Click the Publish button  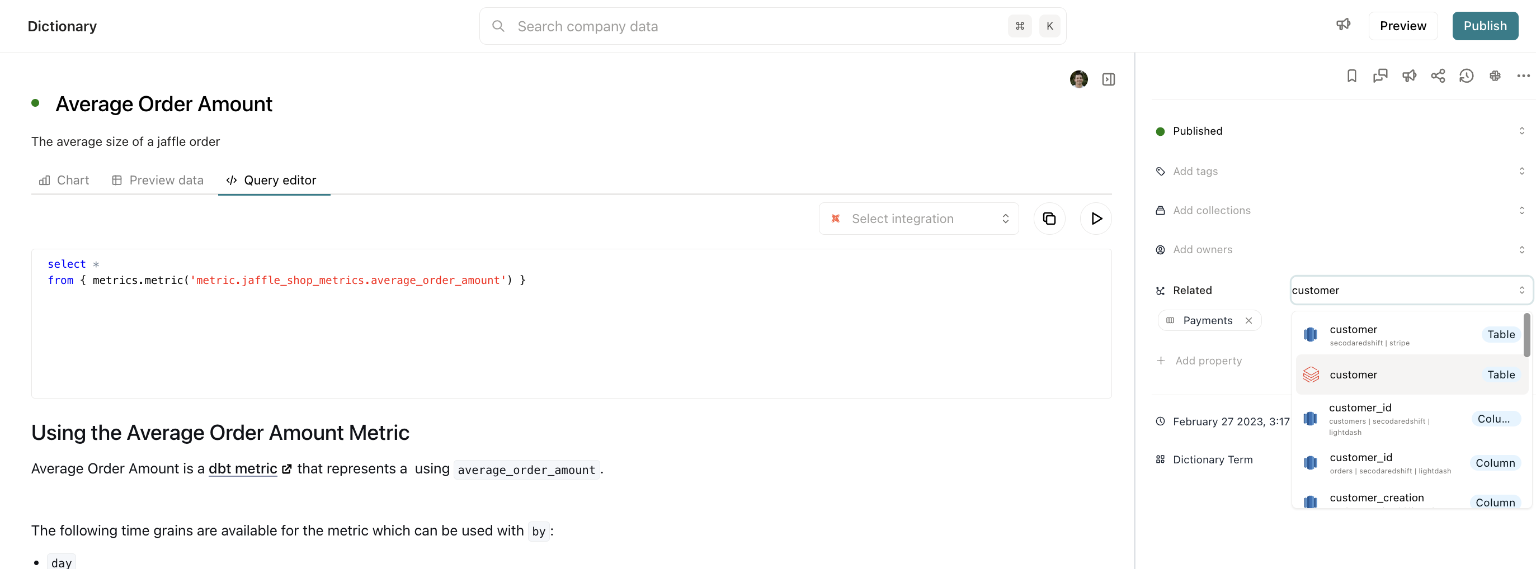(x=1485, y=26)
